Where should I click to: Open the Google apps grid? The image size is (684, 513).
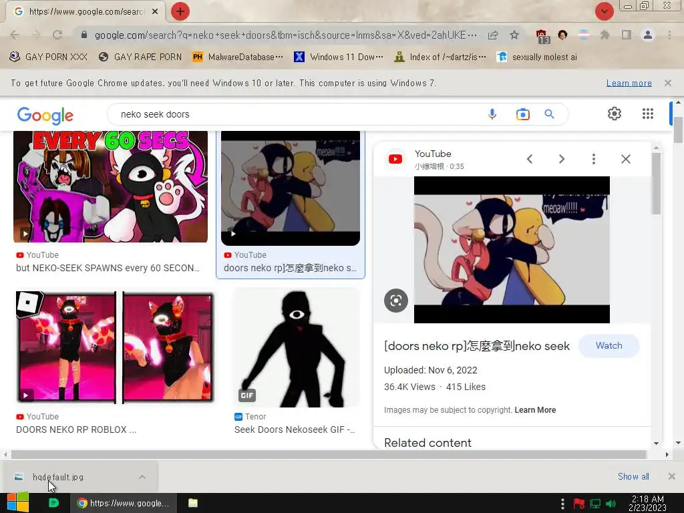648,114
